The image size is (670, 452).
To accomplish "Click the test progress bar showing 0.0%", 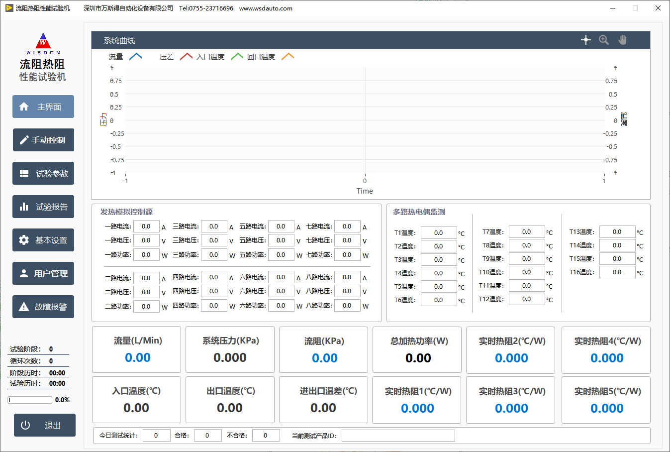I will click(x=30, y=400).
